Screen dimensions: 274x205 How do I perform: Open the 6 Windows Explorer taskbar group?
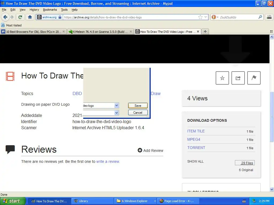pyautogui.click(x=135, y=201)
